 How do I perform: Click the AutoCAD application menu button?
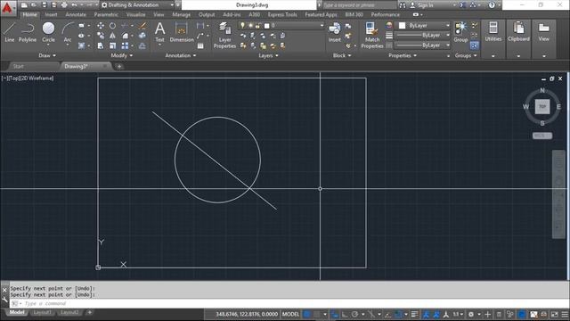[x=8, y=8]
